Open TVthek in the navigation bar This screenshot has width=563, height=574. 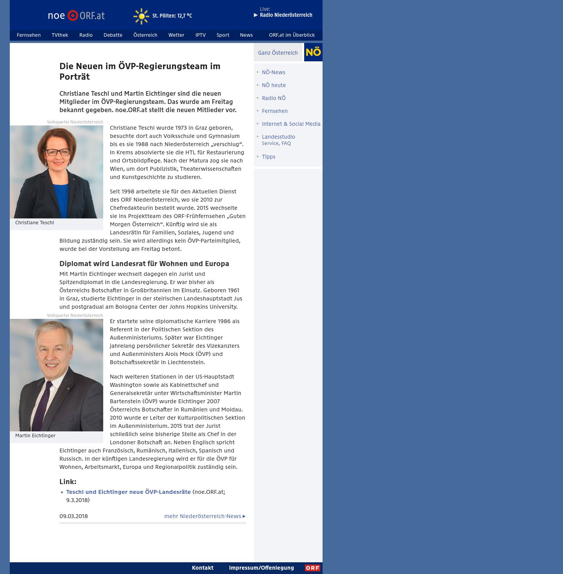(60, 35)
